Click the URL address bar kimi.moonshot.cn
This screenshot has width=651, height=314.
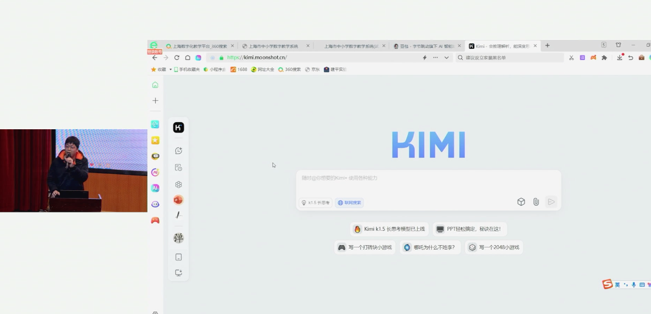click(257, 58)
